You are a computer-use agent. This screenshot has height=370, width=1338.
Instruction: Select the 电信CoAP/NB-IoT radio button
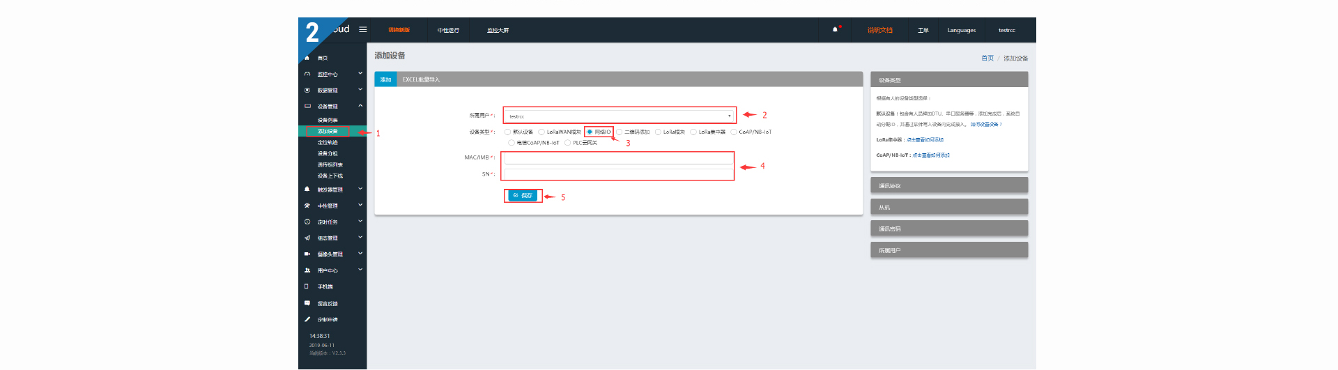tap(512, 143)
